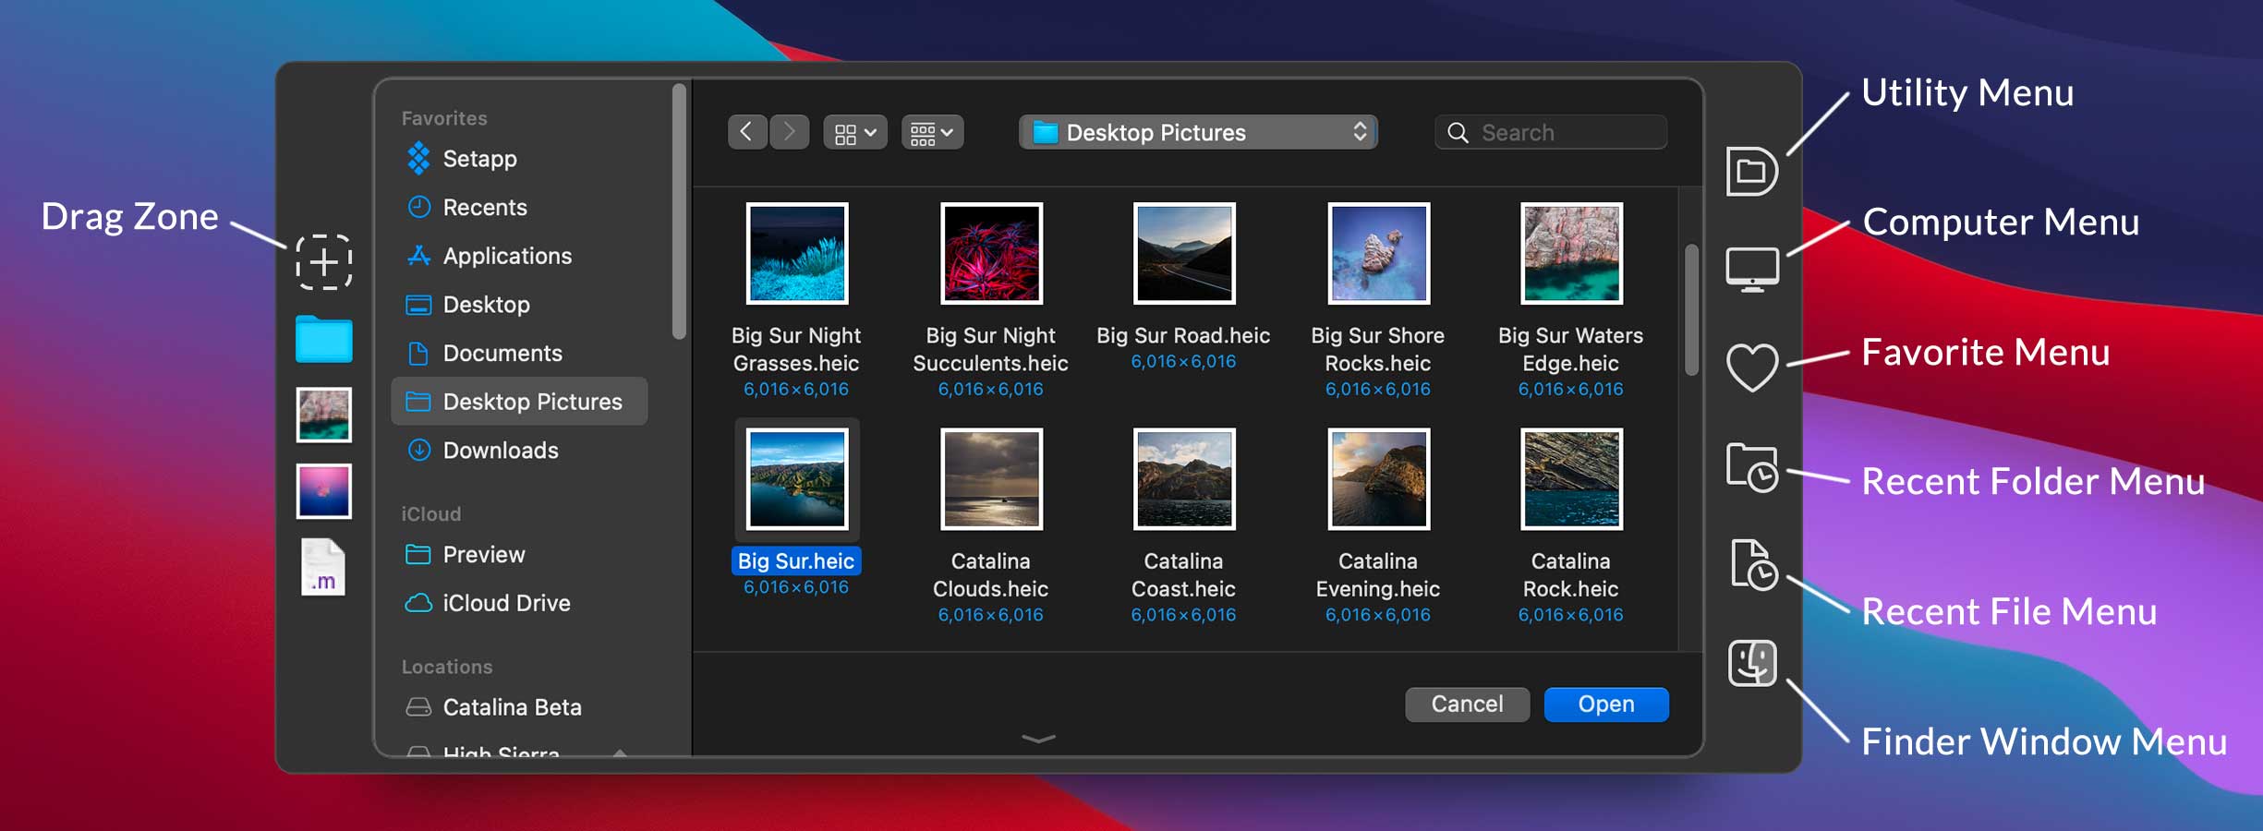2263x831 pixels.
Task: Open the Recent File Menu icon
Action: (1753, 564)
